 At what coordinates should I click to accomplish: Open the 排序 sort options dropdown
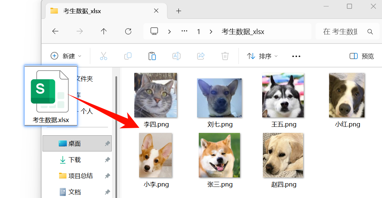[x=262, y=56]
